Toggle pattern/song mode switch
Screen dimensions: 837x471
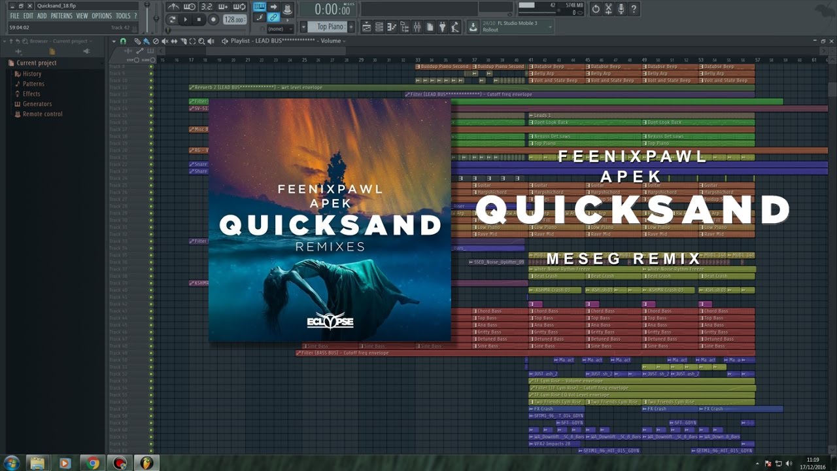coord(172,20)
